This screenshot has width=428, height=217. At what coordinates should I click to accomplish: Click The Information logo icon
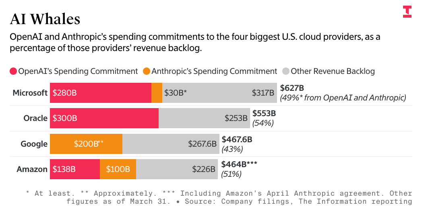pos(407,12)
